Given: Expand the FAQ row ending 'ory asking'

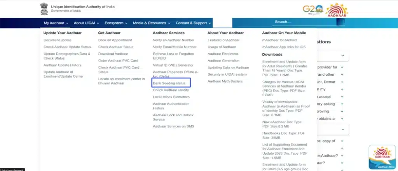Looking at the screenshot, I should point(342,104).
